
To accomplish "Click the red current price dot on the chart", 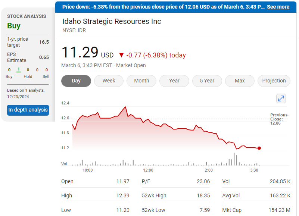I will tap(259, 148).
